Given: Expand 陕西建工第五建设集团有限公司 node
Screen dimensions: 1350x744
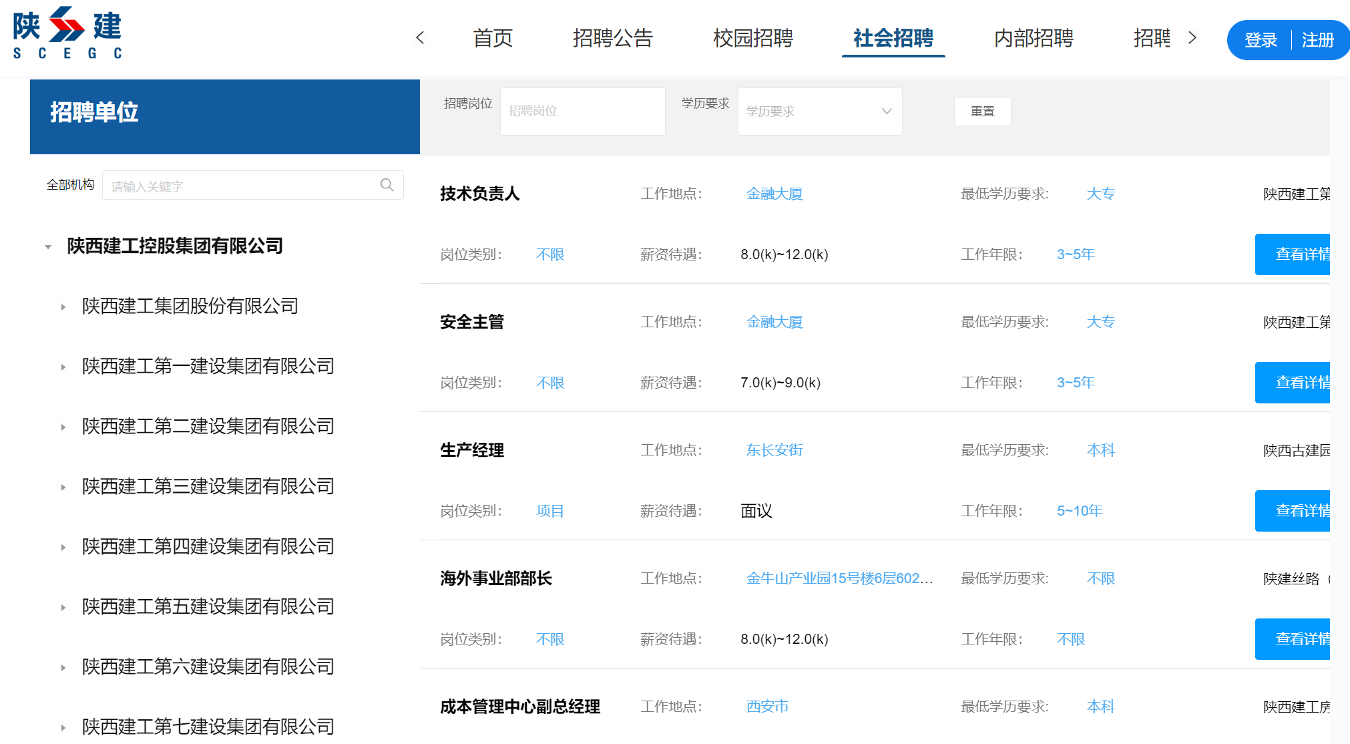Looking at the screenshot, I should [x=63, y=608].
